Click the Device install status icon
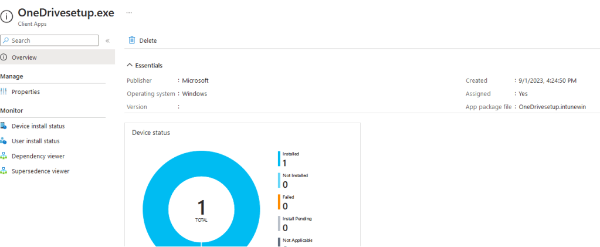Viewport: 600px width, 247px height. point(4,126)
